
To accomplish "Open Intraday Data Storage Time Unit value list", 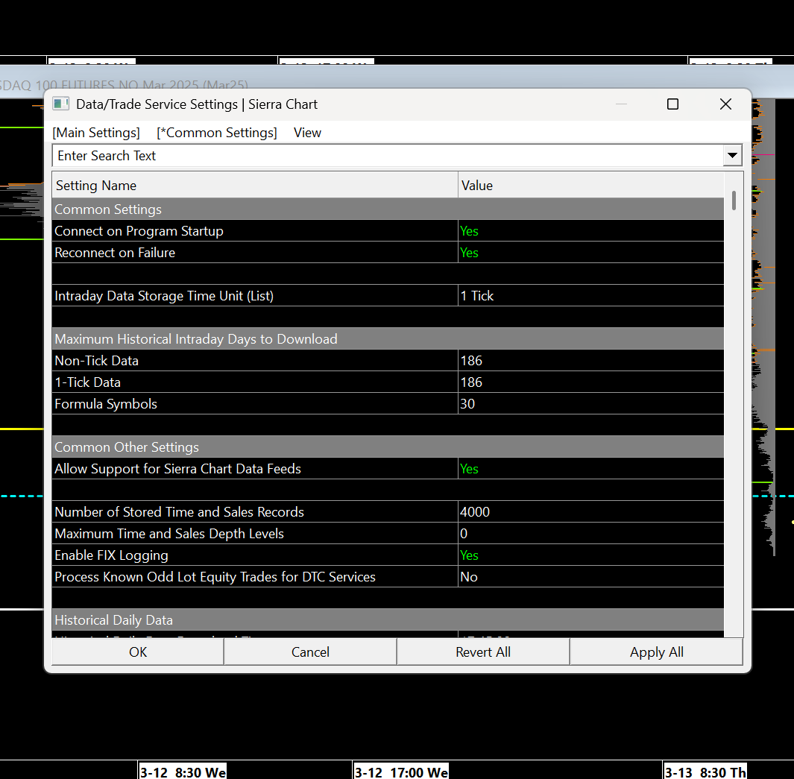I will coord(590,296).
